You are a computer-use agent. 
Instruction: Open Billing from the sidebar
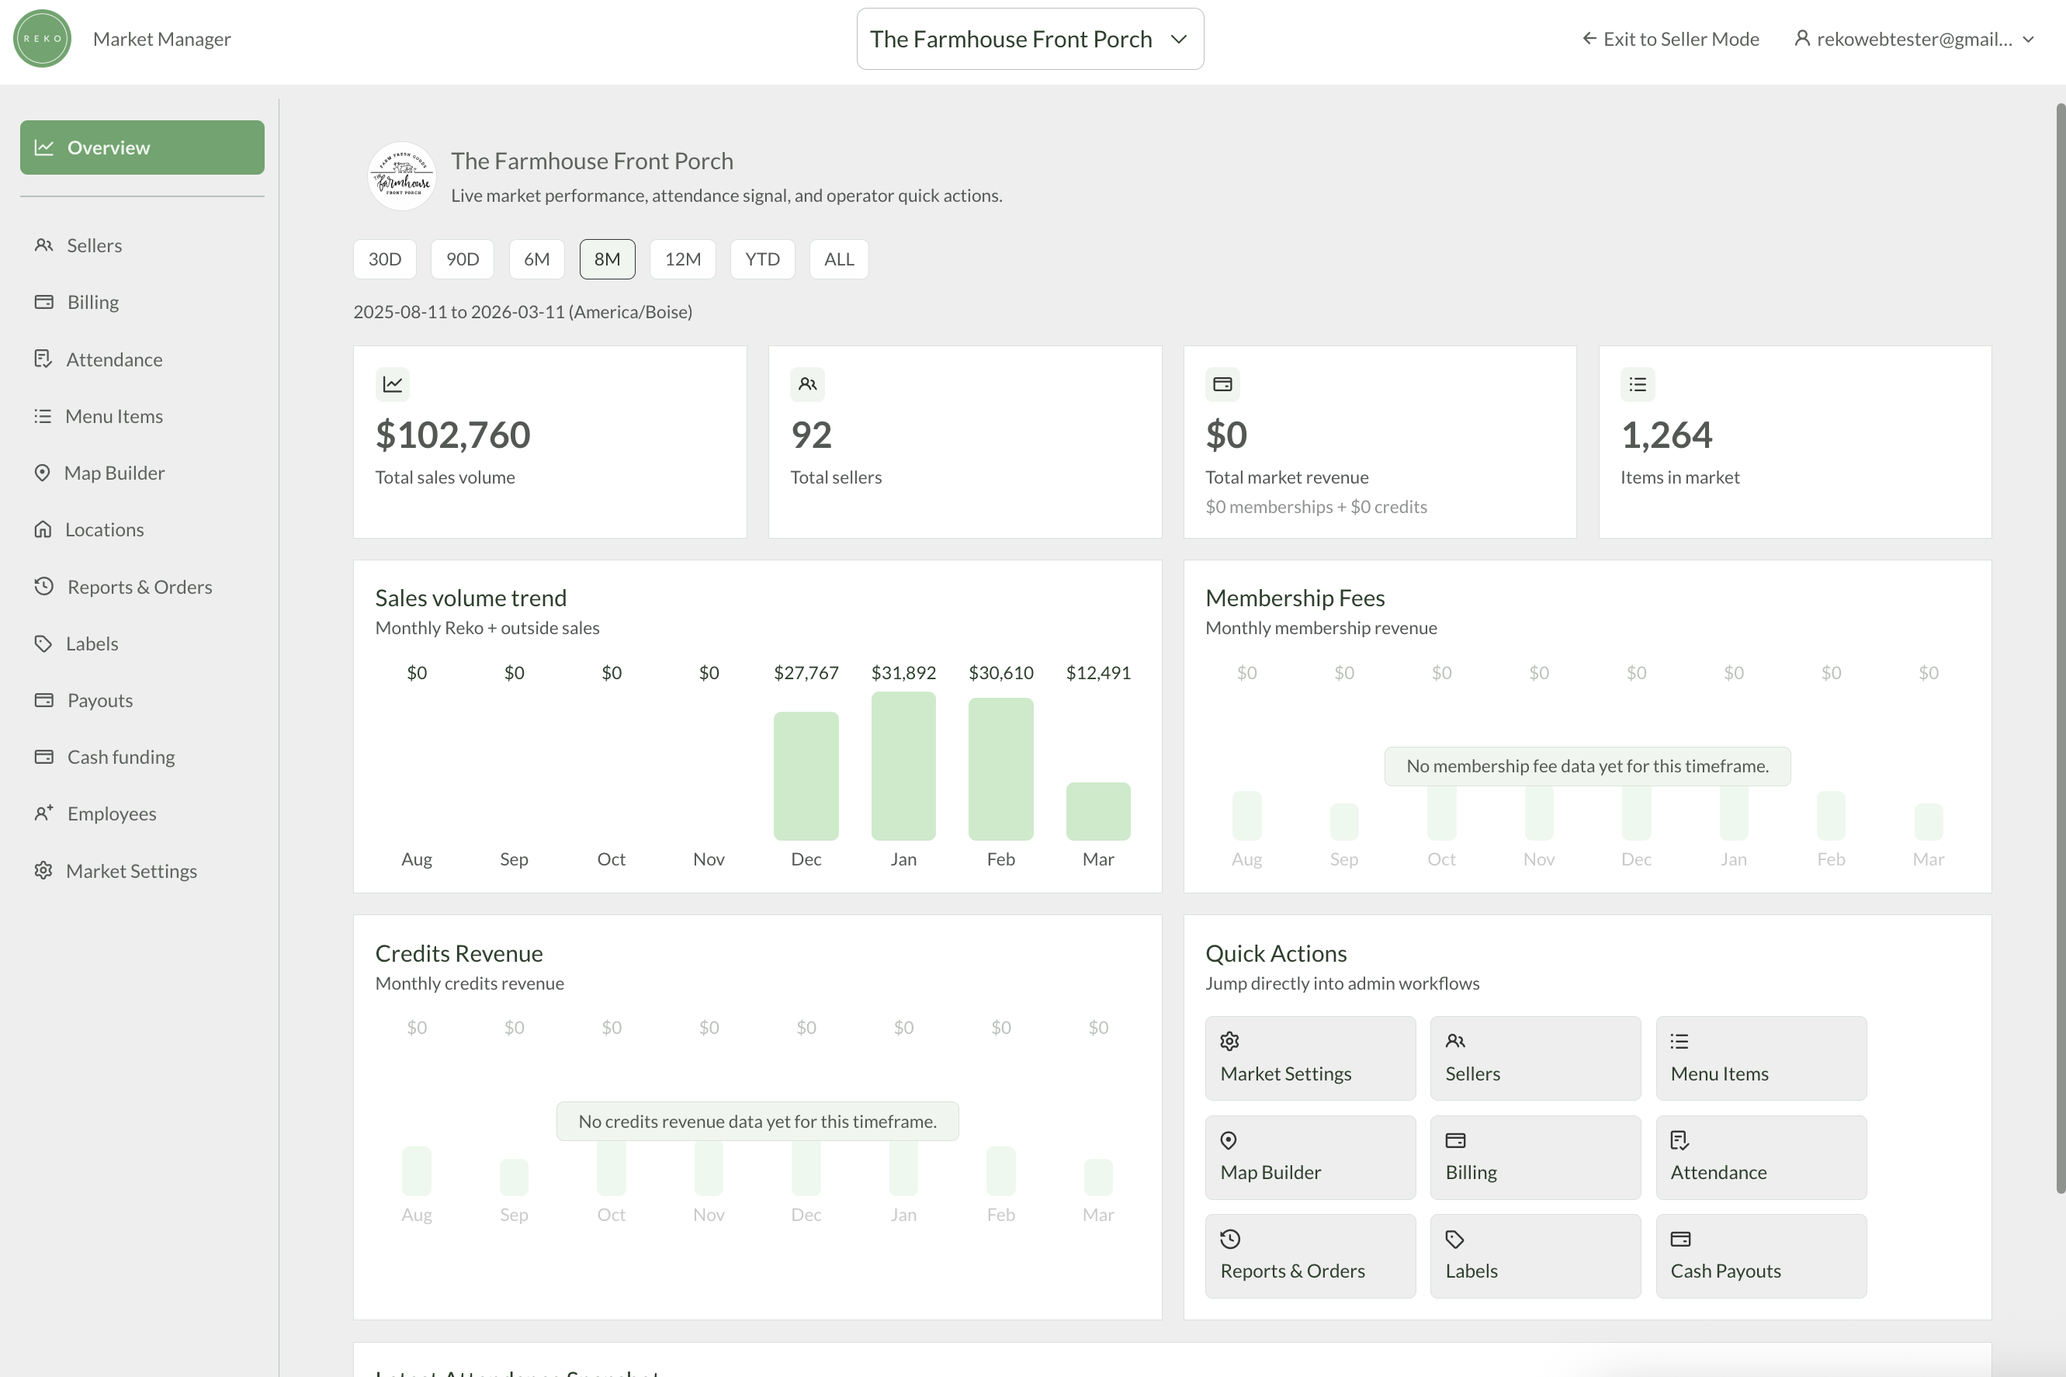[142, 301]
